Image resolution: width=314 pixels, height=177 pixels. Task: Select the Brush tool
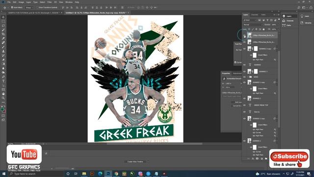pyautogui.click(x=3, y=47)
